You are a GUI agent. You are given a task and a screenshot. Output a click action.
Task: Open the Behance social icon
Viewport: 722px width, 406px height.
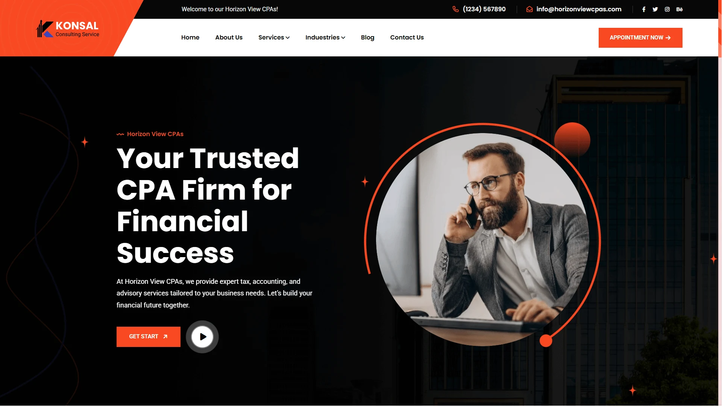679,9
